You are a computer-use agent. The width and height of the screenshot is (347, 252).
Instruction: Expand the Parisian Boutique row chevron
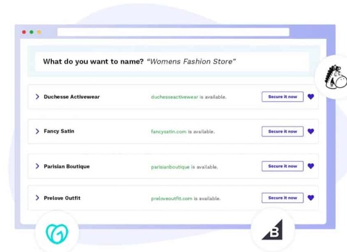[x=38, y=166]
